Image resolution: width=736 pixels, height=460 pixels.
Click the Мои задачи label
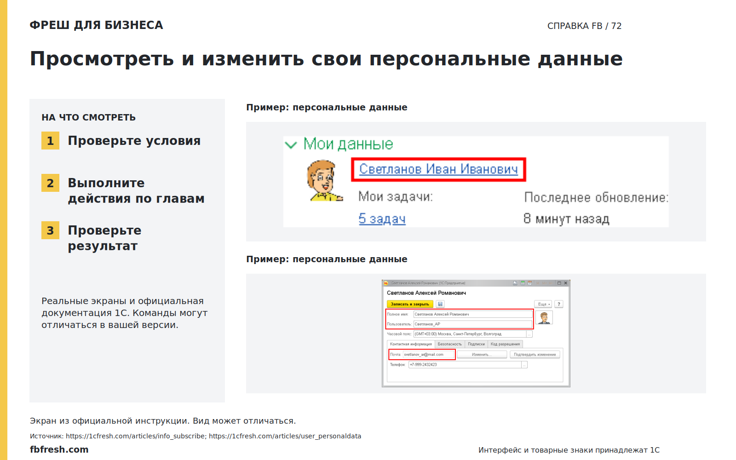(396, 197)
